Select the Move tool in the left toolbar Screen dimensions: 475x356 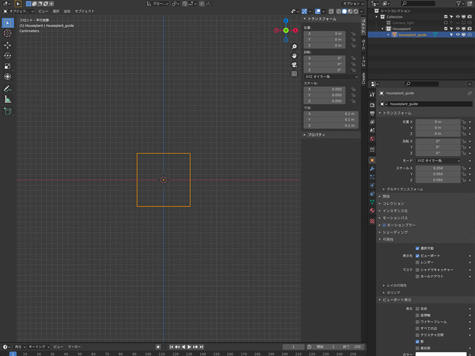point(8,45)
